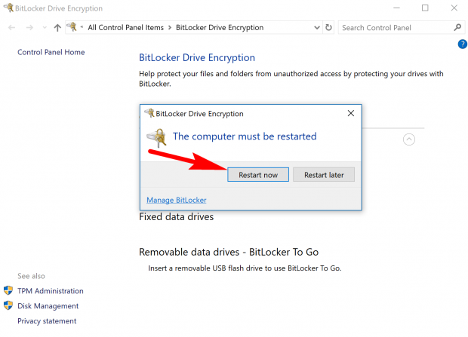
Task: Open TPM Administration link
Action: tap(50, 291)
